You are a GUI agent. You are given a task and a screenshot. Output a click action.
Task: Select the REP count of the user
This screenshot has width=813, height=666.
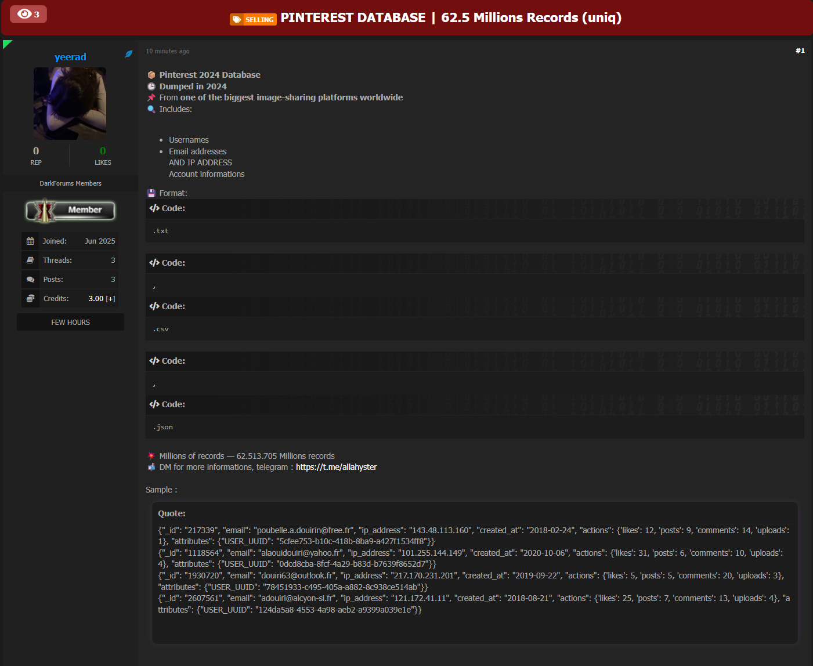[36, 151]
